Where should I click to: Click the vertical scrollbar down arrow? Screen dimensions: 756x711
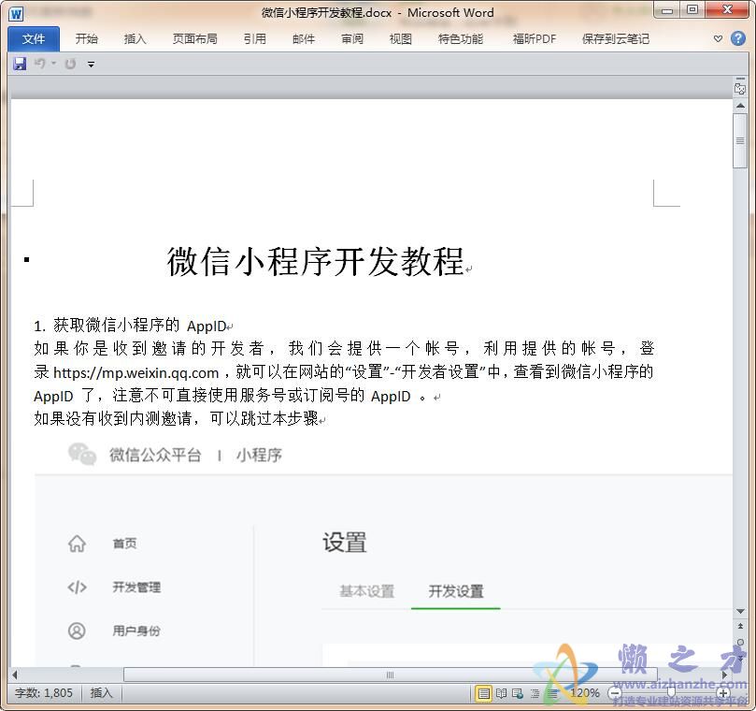pos(740,612)
